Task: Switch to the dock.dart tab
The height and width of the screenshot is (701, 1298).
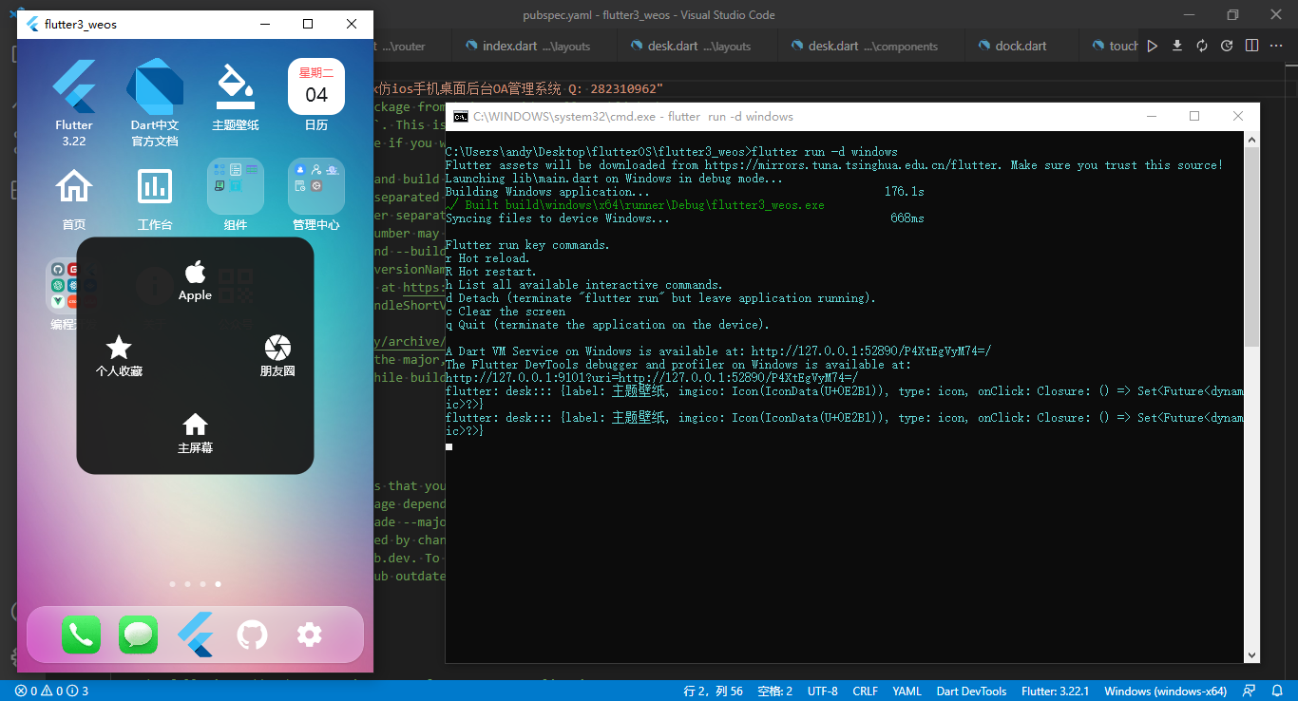Action: click(1021, 46)
